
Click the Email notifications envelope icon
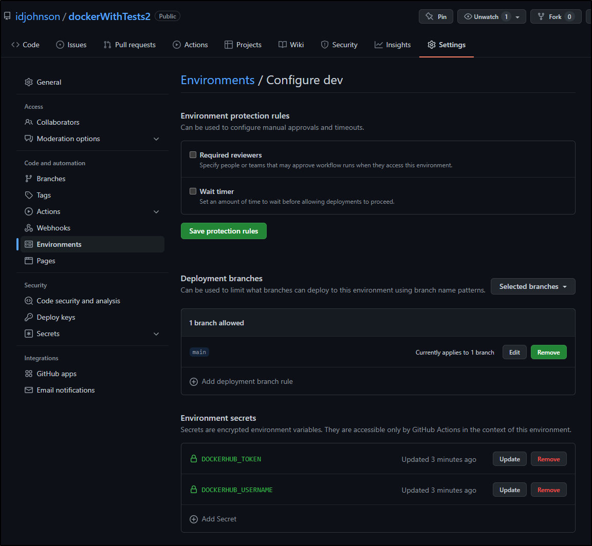29,390
